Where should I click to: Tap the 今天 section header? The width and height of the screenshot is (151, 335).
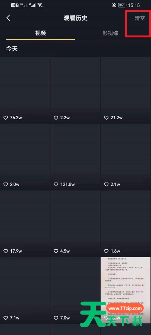12,49
